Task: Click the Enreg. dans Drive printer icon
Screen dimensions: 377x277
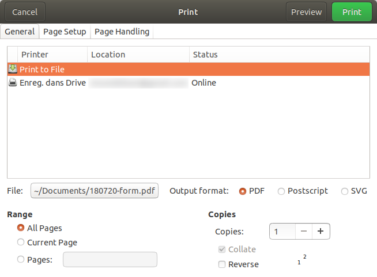Action: tap(13, 83)
